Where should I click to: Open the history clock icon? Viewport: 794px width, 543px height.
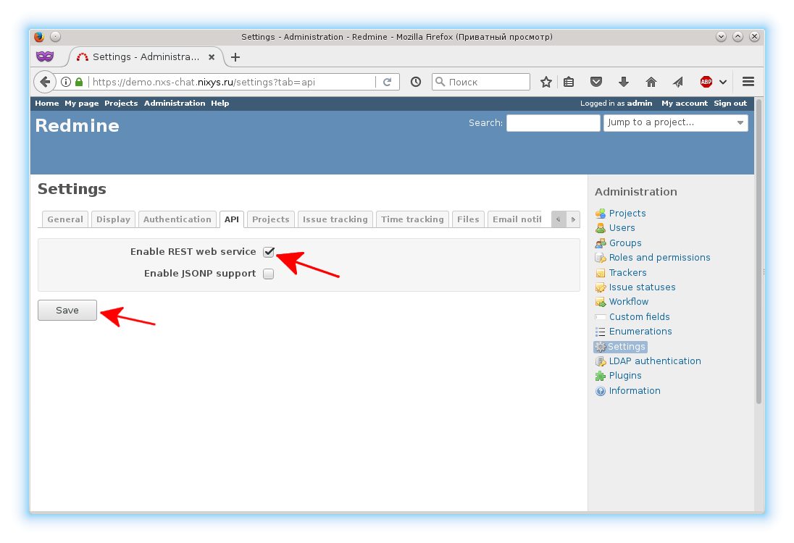[x=416, y=82]
